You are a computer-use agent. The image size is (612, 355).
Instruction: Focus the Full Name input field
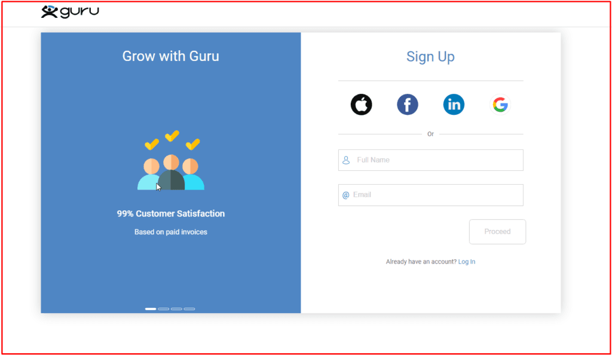point(436,160)
